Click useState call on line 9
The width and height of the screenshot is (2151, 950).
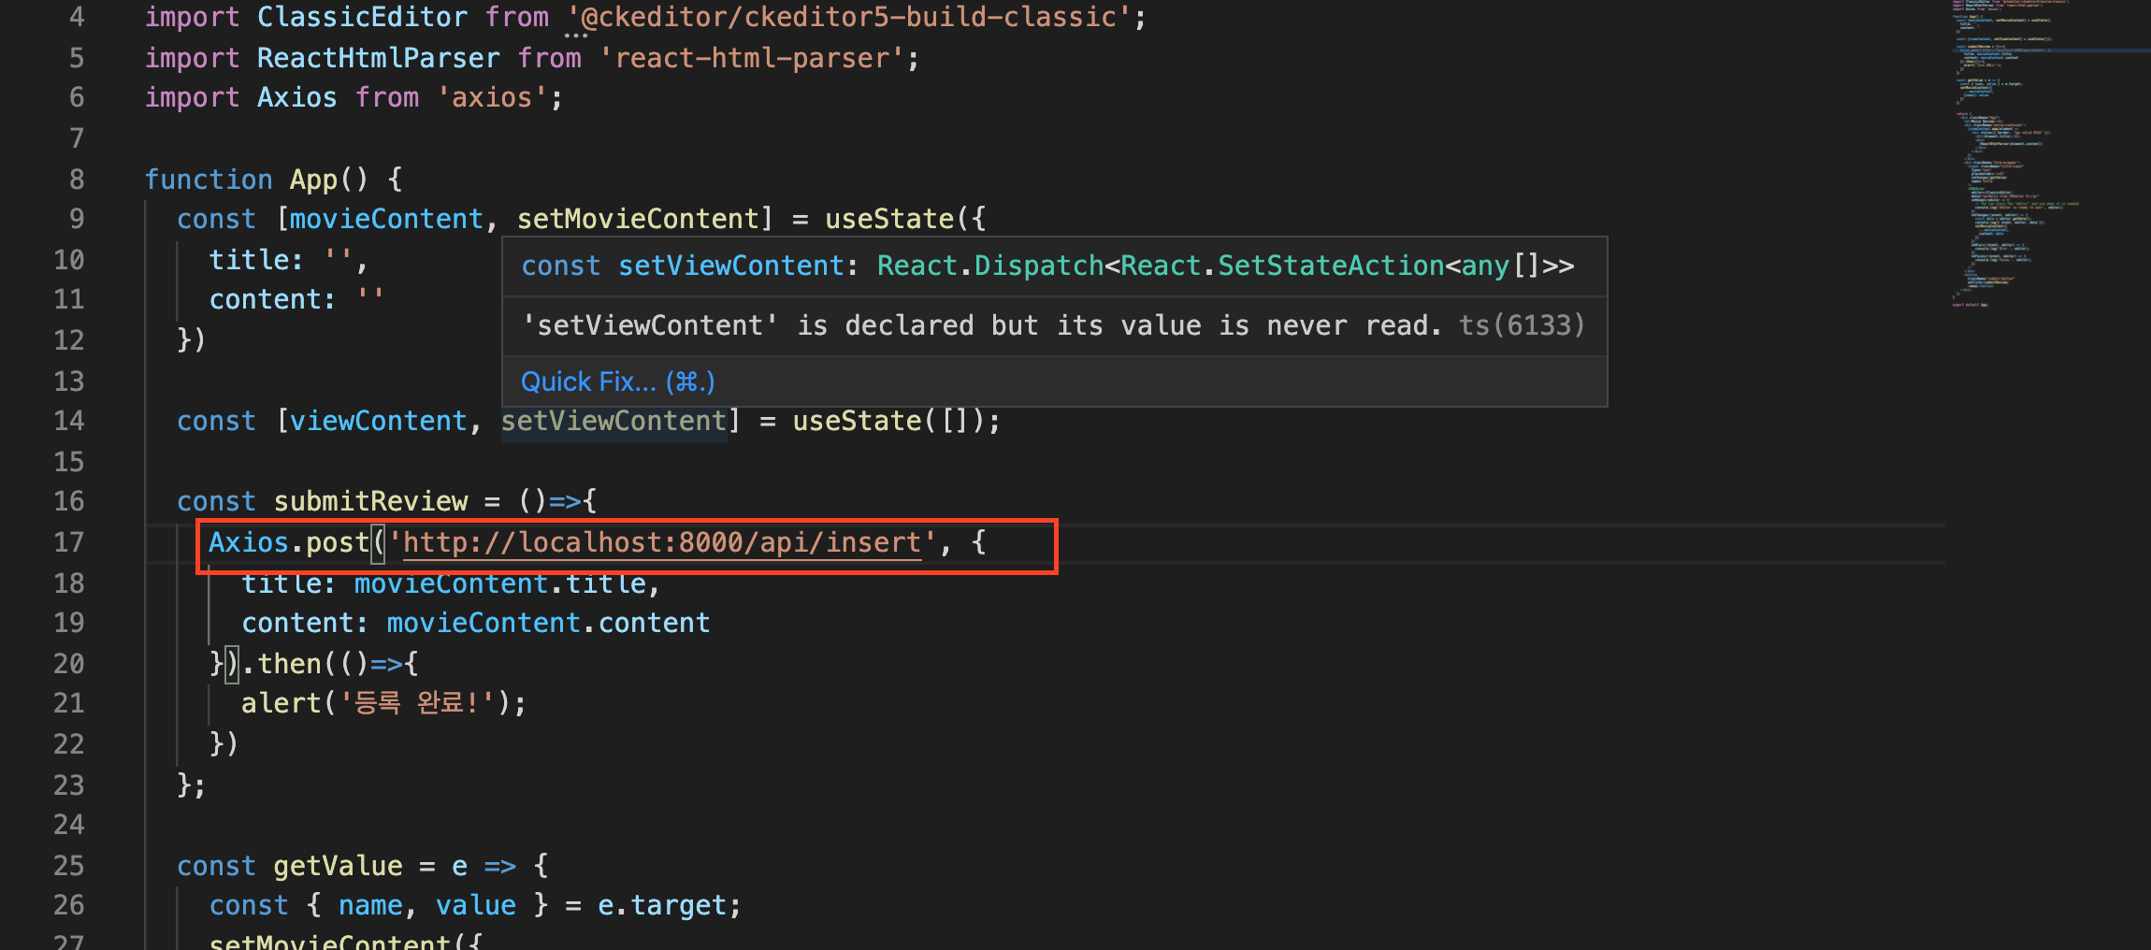pyautogui.click(x=889, y=219)
